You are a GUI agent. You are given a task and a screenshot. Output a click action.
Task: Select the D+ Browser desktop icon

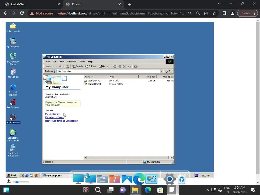pyautogui.click(x=13, y=104)
